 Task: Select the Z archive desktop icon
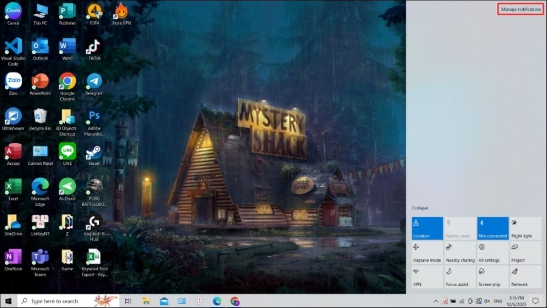(67, 224)
